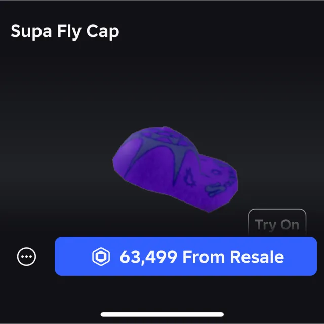The image size is (324, 324).
Task: Click the hexagonal Robux symbol beside the price
Action: tap(101, 257)
